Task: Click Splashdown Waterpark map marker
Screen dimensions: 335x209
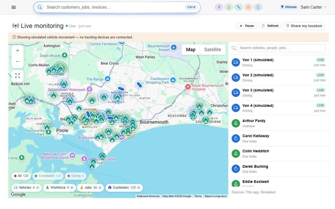Action: point(89,89)
